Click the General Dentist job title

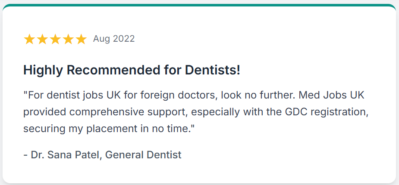(143, 155)
